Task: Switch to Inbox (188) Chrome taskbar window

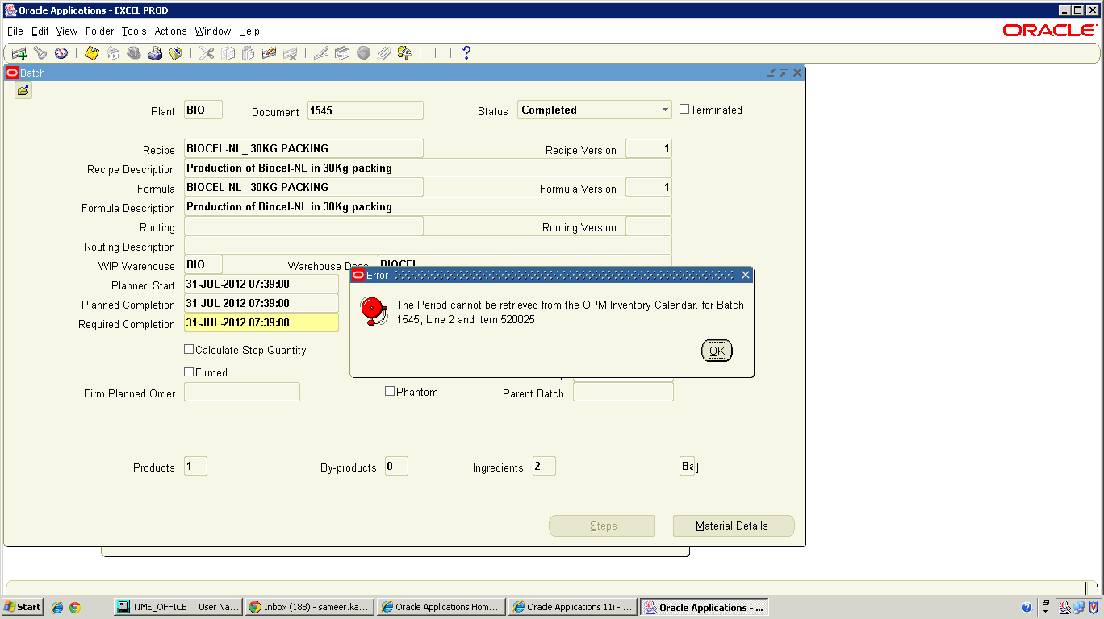Action: point(310,607)
